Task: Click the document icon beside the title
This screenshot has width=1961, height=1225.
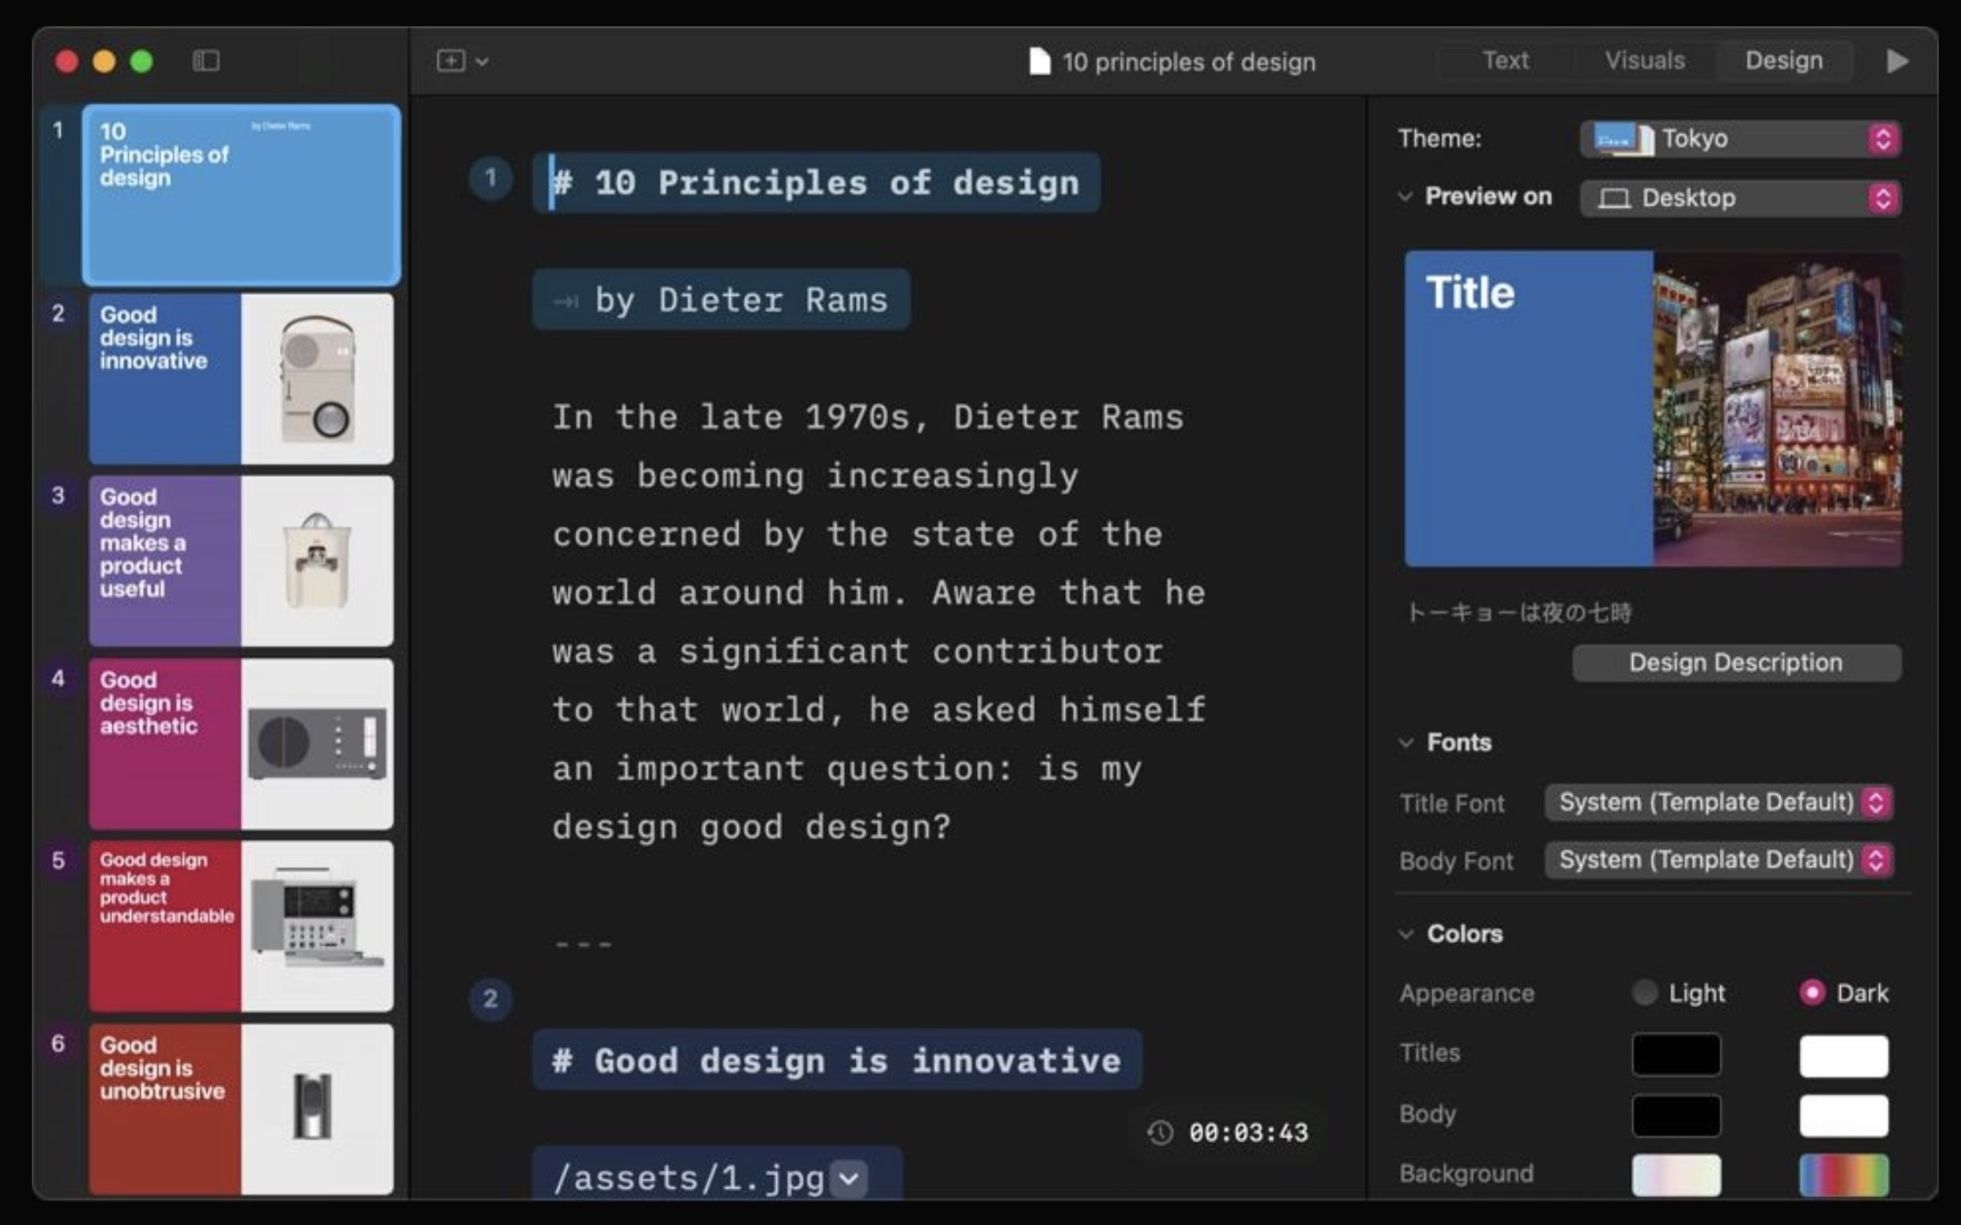Action: [x=1039, y=62]
